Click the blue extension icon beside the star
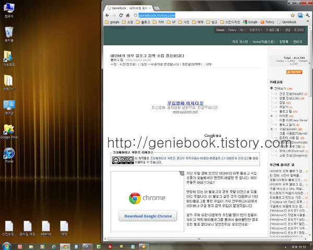Image resolution: width=313 pixels, height=250 pixels. click(300, 15)
